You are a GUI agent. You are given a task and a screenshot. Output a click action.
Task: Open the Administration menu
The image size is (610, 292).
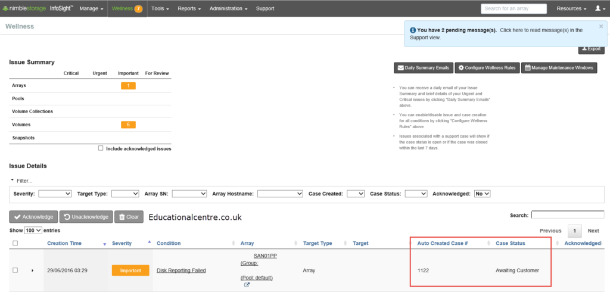coord(228,8)
